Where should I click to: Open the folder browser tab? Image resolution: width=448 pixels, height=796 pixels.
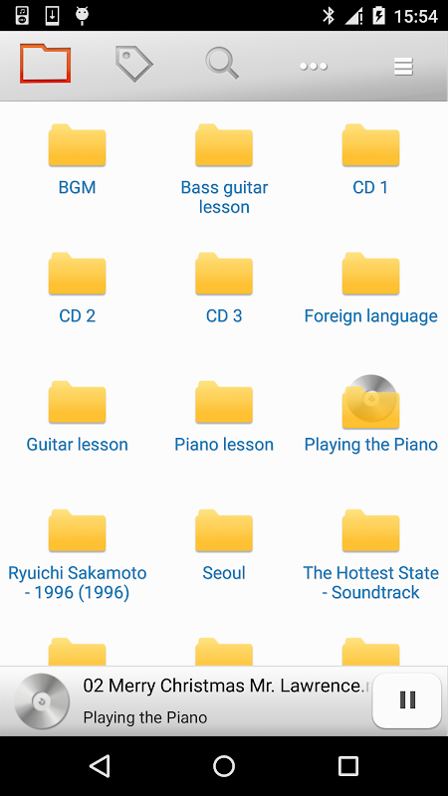point(45,64)
